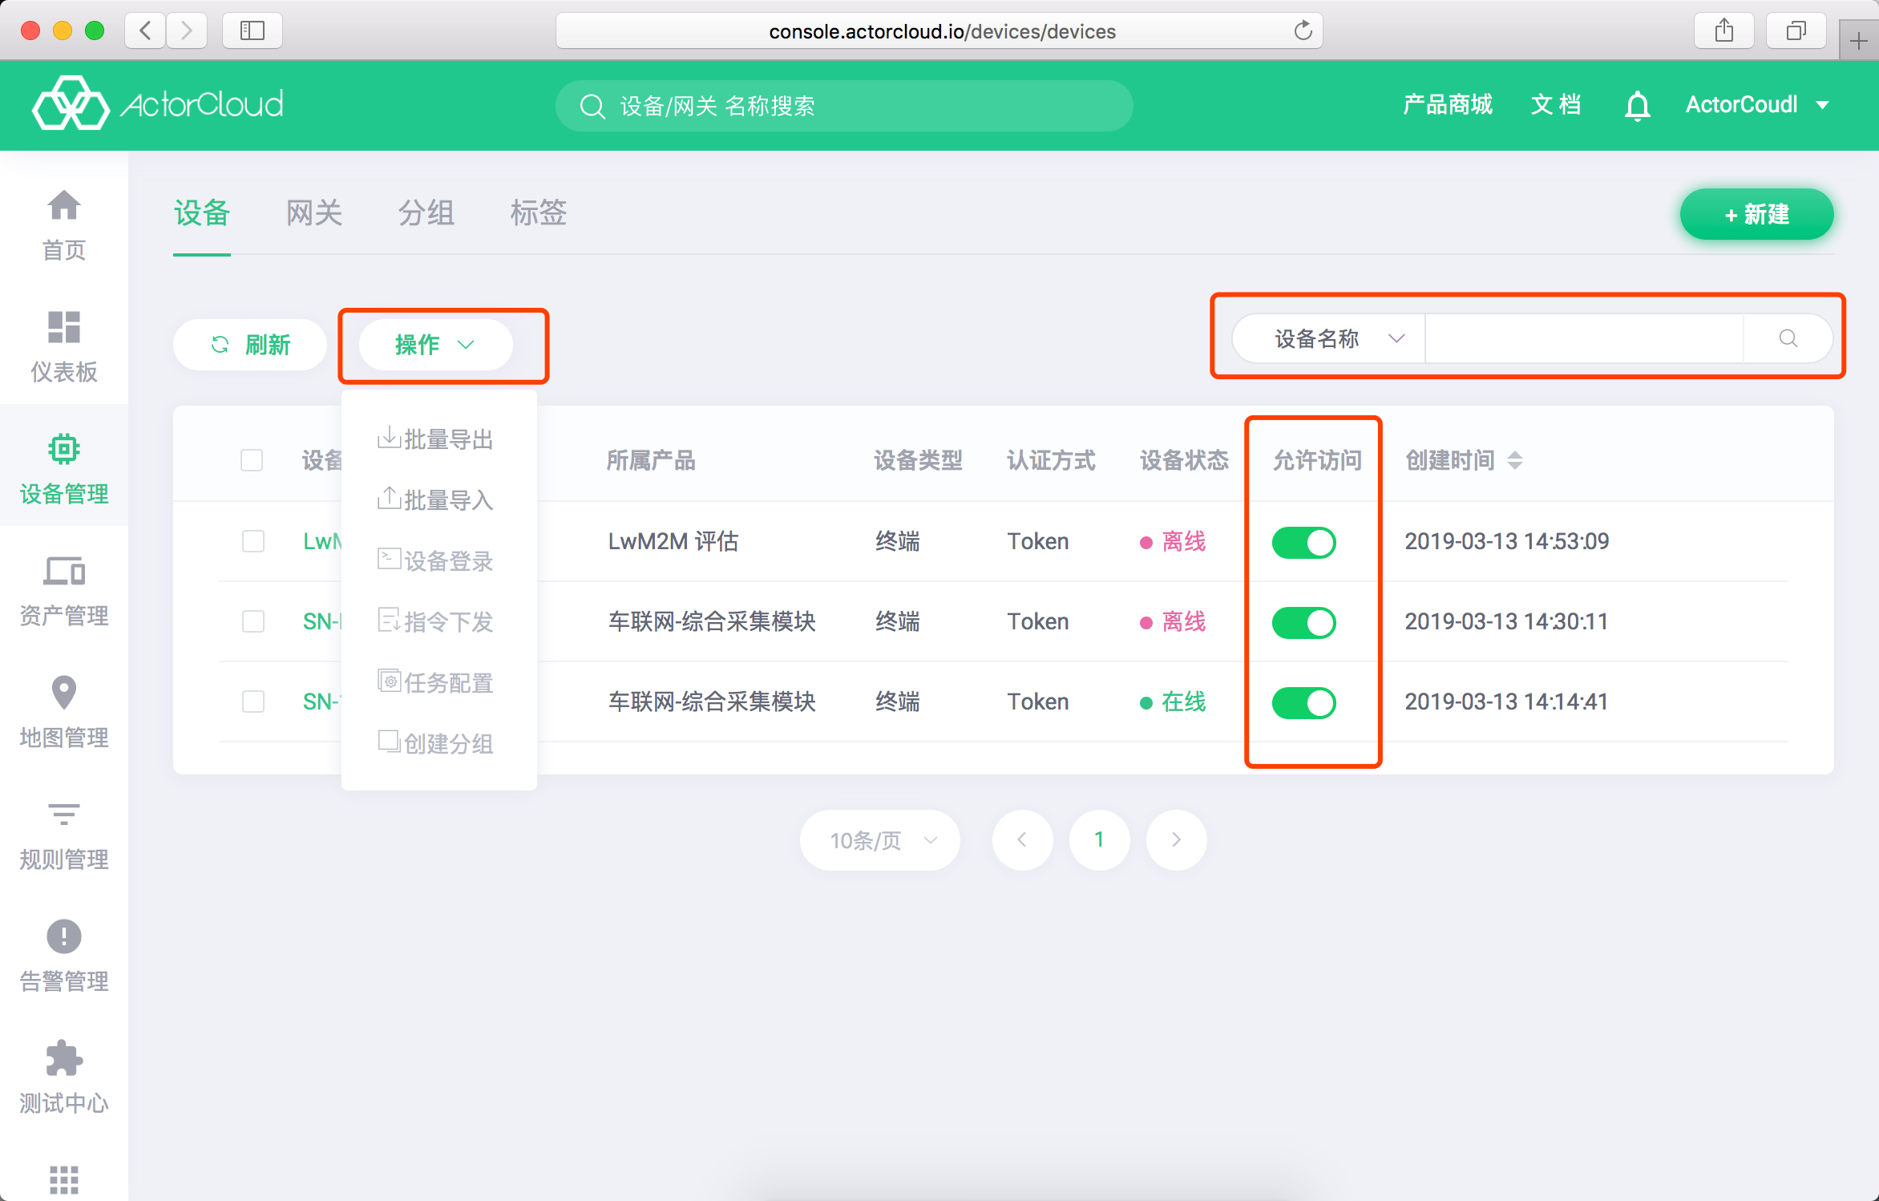This screenshot has width=1879, height=1201.
Task: Click the ActorCloud logo
Action: click(x=158, y=104)
